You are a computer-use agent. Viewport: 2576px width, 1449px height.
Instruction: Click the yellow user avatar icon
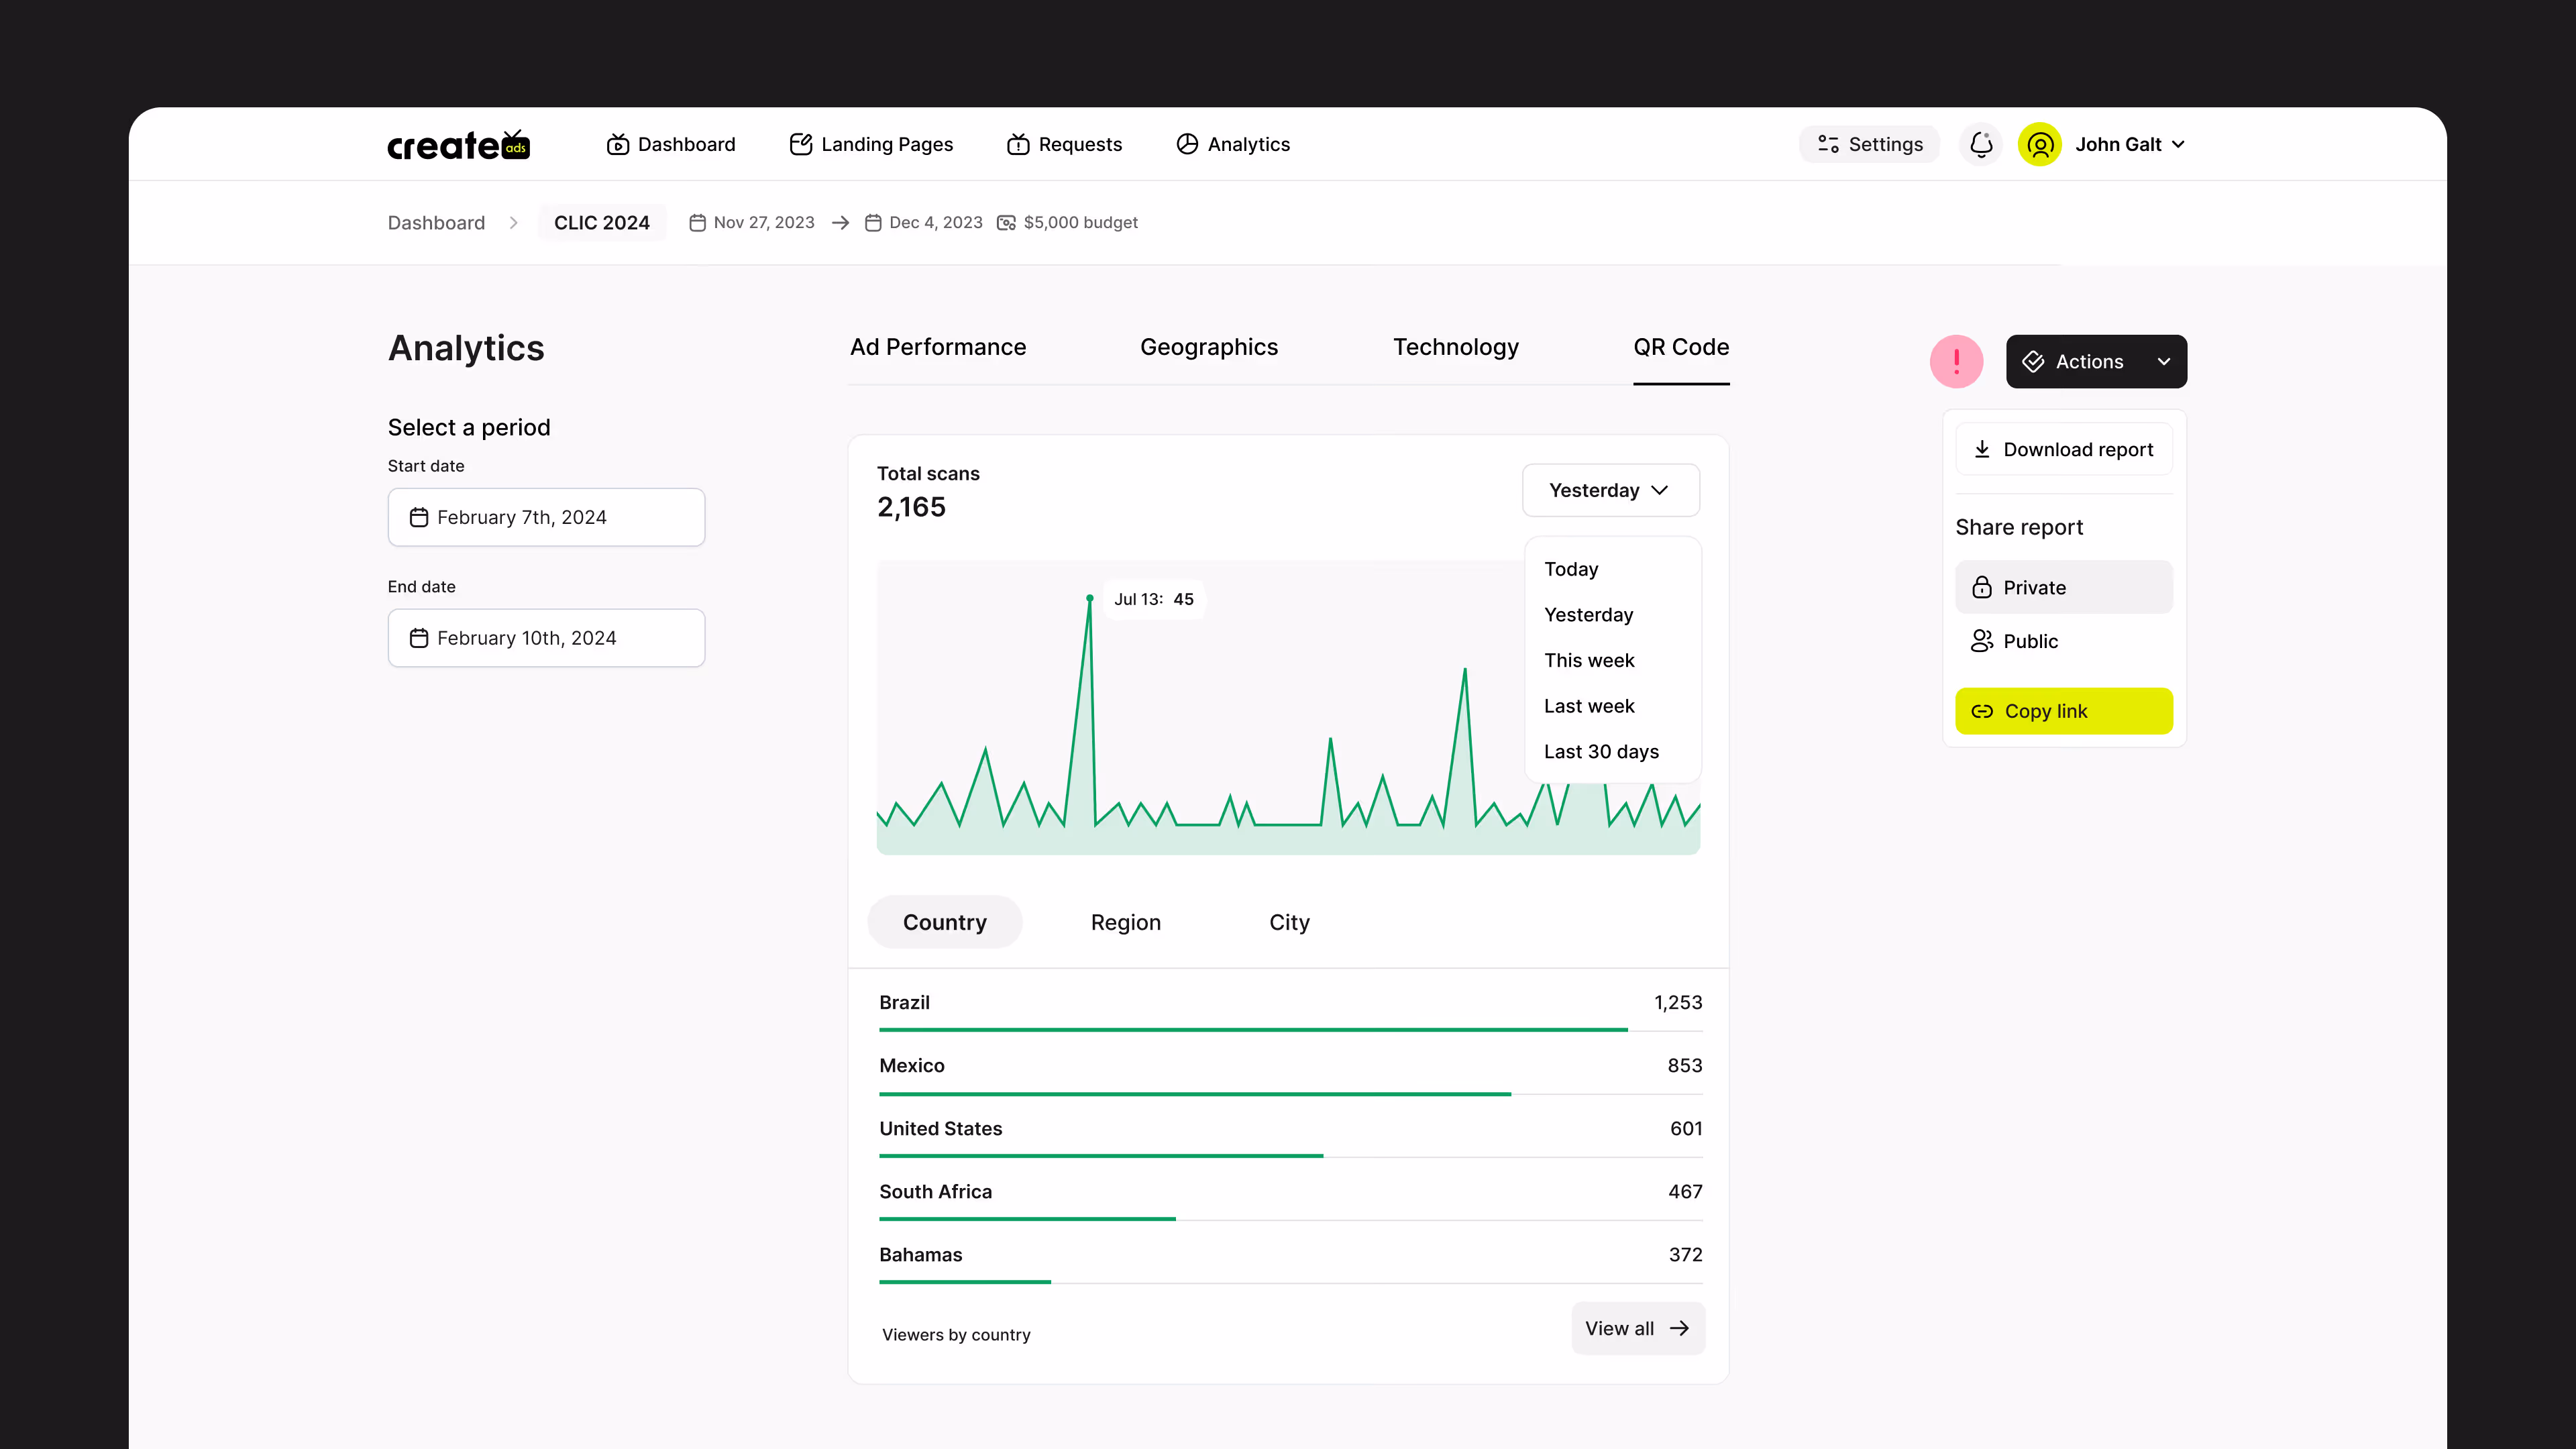(x=2039, y=144)
